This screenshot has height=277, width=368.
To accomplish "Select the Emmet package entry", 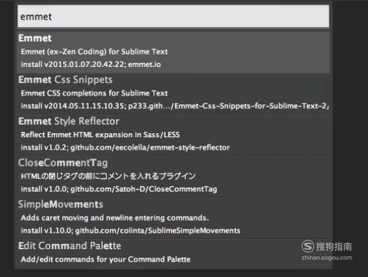I will pyautogui.click(x=173, y=52).
